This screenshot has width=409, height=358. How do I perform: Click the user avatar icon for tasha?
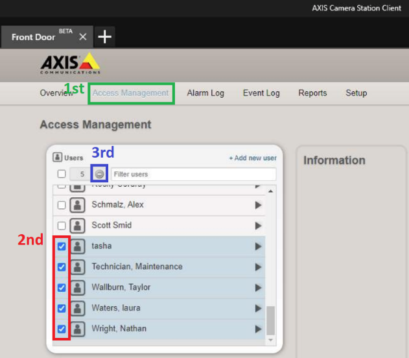(78, 246)
